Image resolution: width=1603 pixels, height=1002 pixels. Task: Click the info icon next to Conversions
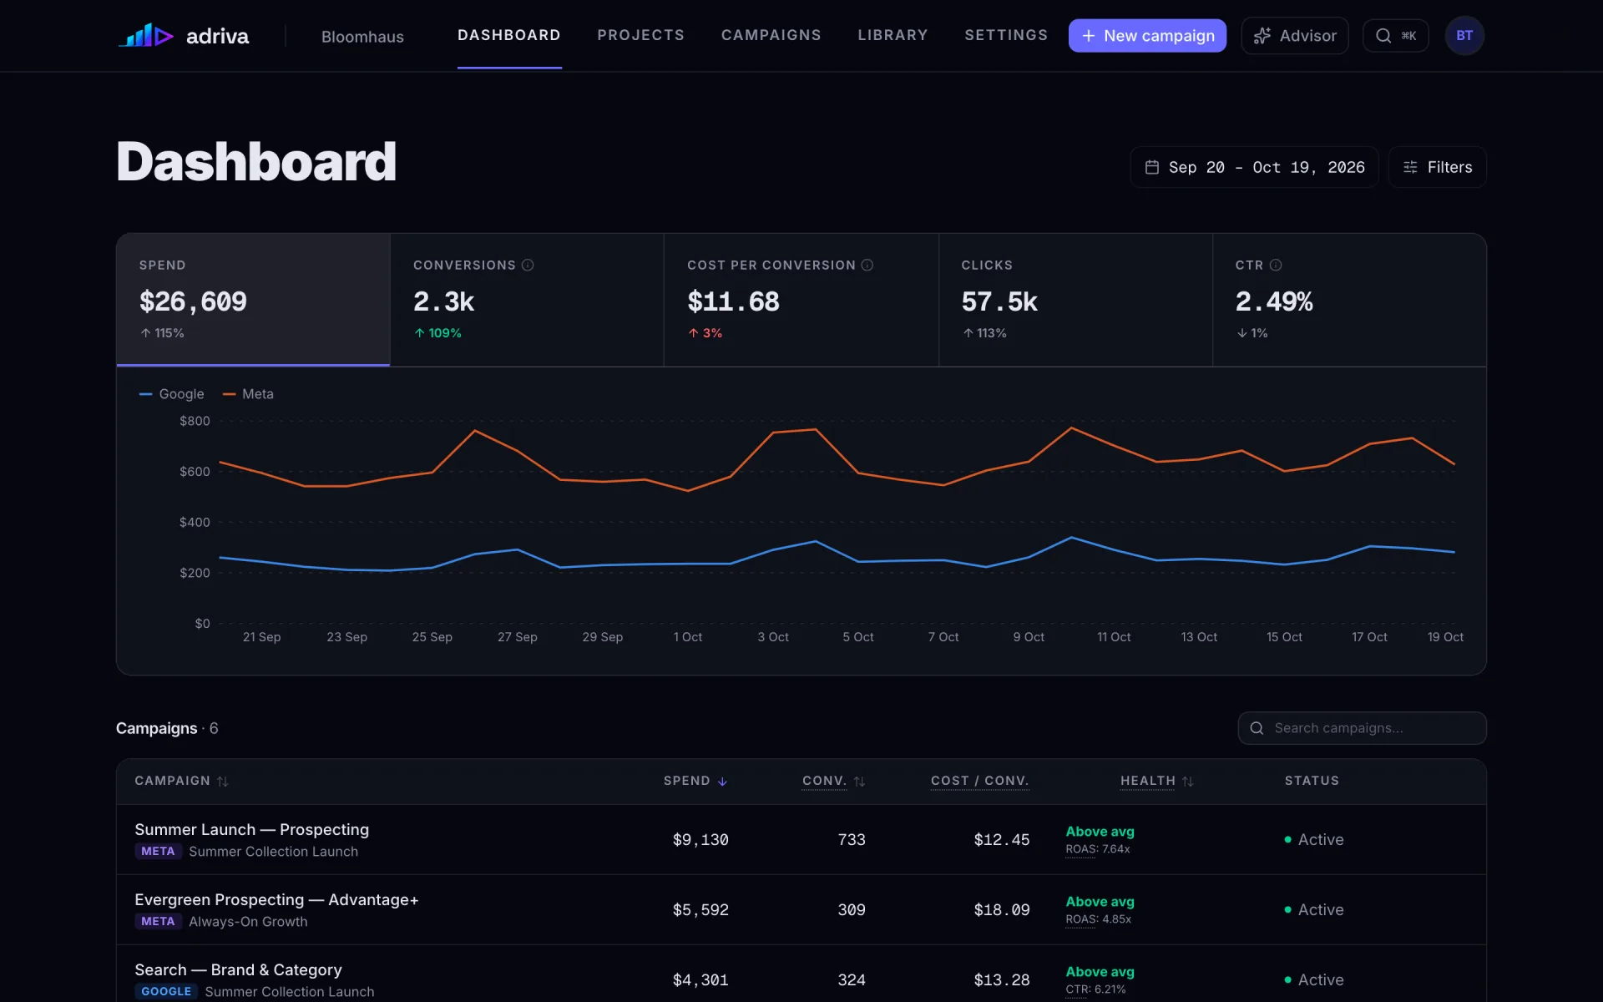(x=528, y=265)
